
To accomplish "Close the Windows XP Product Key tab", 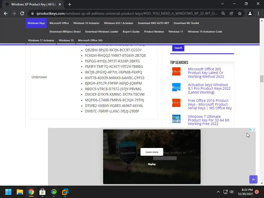I will (60, 4).
